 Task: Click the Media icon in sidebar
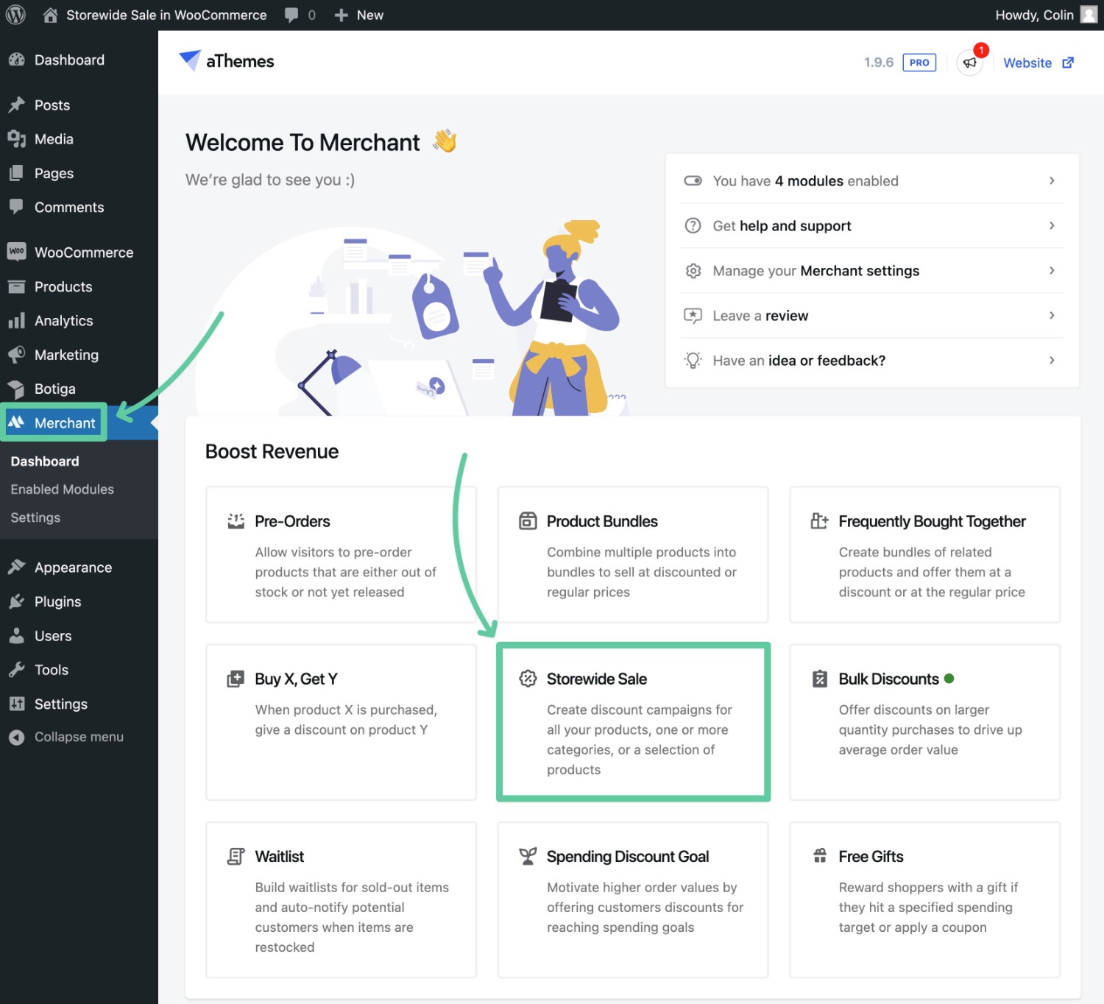pos(16,138)
